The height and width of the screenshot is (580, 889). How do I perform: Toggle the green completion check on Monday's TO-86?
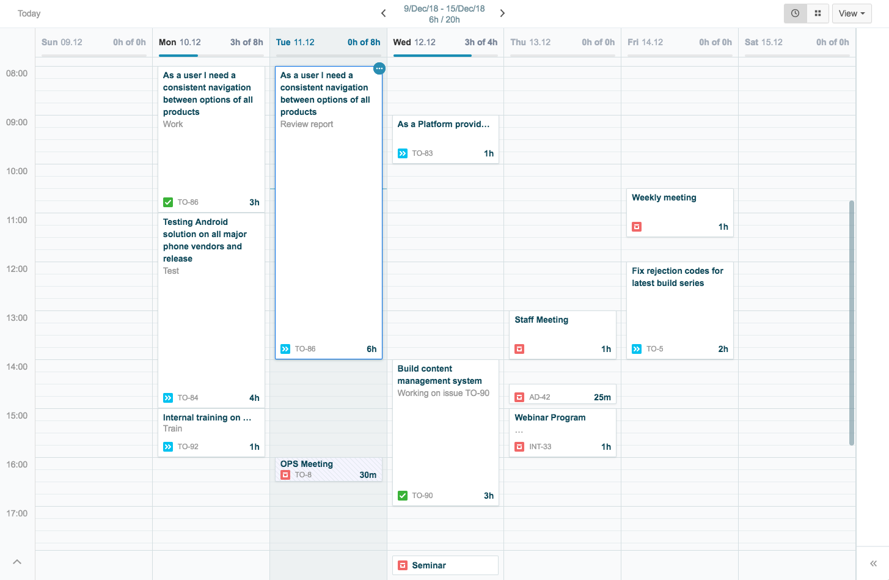[x=168, y=202]
